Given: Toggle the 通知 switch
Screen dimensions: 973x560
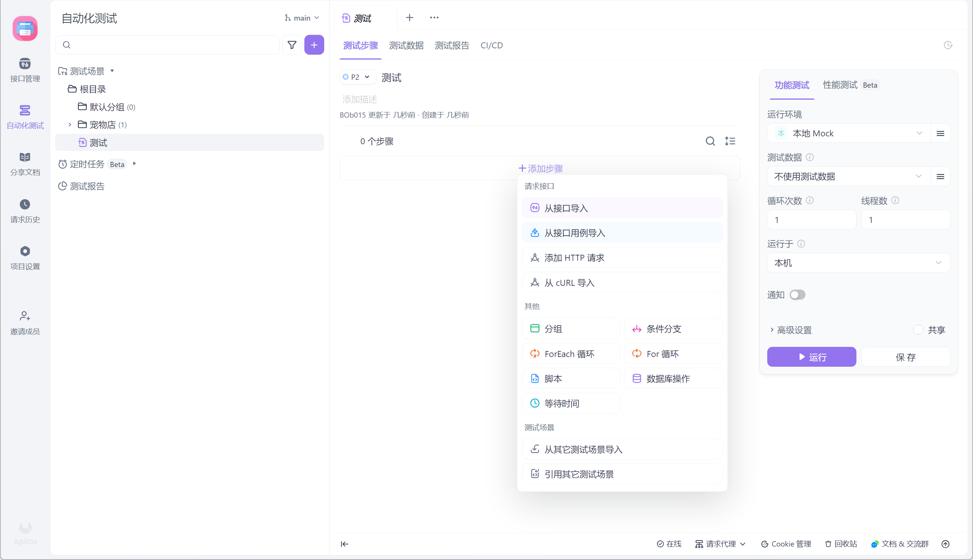Looking at the screenshot, I should click(x=797, y=295).
